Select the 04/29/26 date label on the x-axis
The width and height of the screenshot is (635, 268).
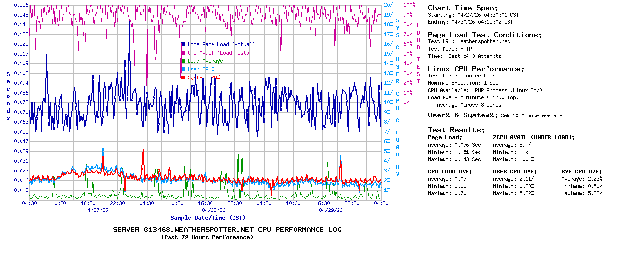tap(331, 211)
